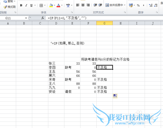Select the cell containing 米奇

tap(56, 80)
